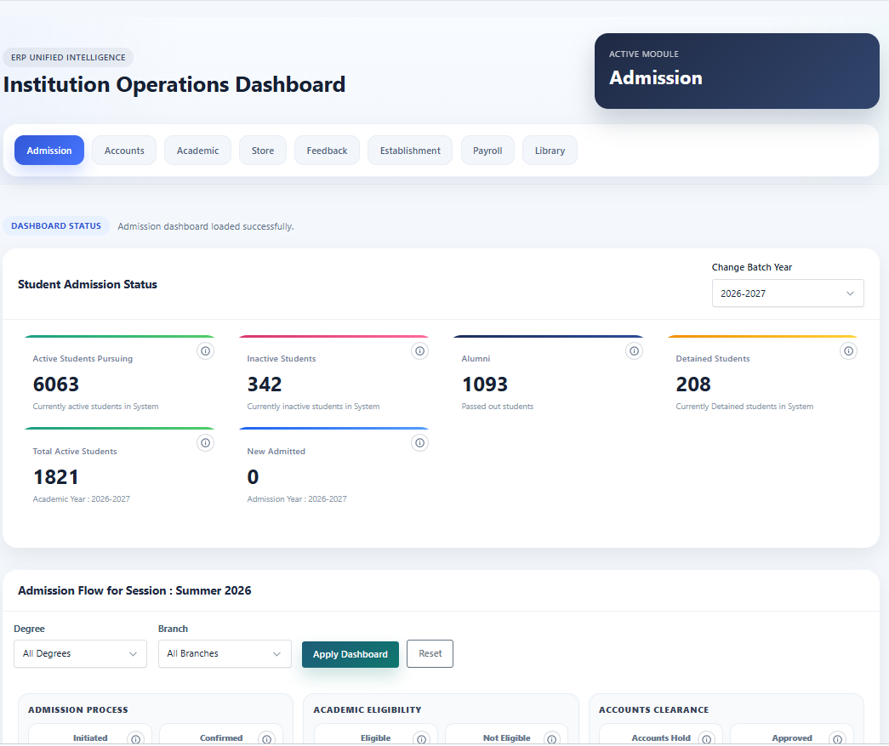
Task: Expand the All Degrees dropdown
Action: pos(80,653)
